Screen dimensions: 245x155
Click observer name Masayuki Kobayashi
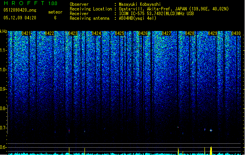pyautogui.click(x=140, y=4)
